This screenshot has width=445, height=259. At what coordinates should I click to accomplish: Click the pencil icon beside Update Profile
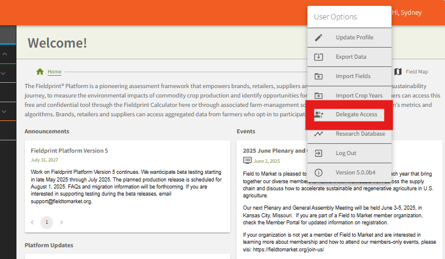coord(319,38)
